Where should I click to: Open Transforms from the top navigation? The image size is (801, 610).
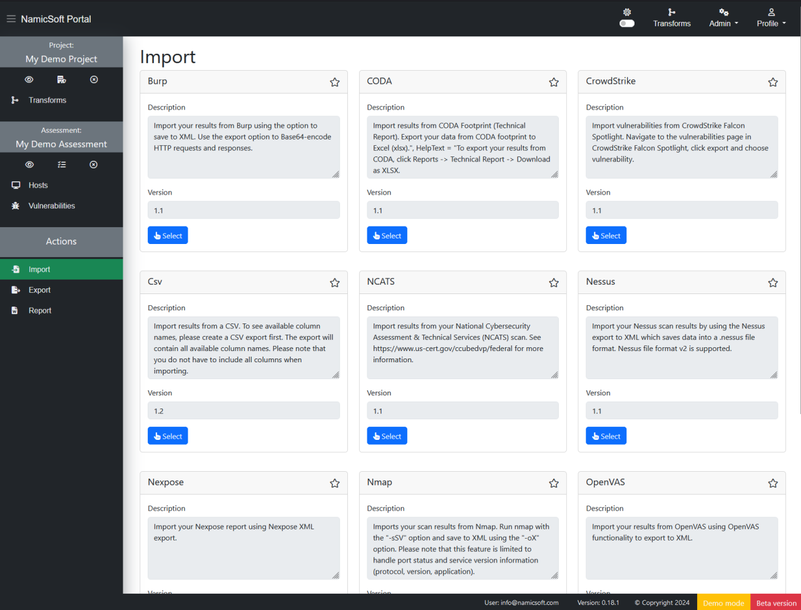click(x=671, y=18)
